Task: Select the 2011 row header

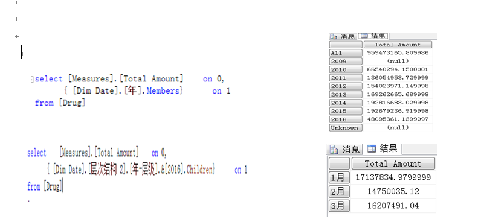Action: pyautogui.click(x=346, y=78)
